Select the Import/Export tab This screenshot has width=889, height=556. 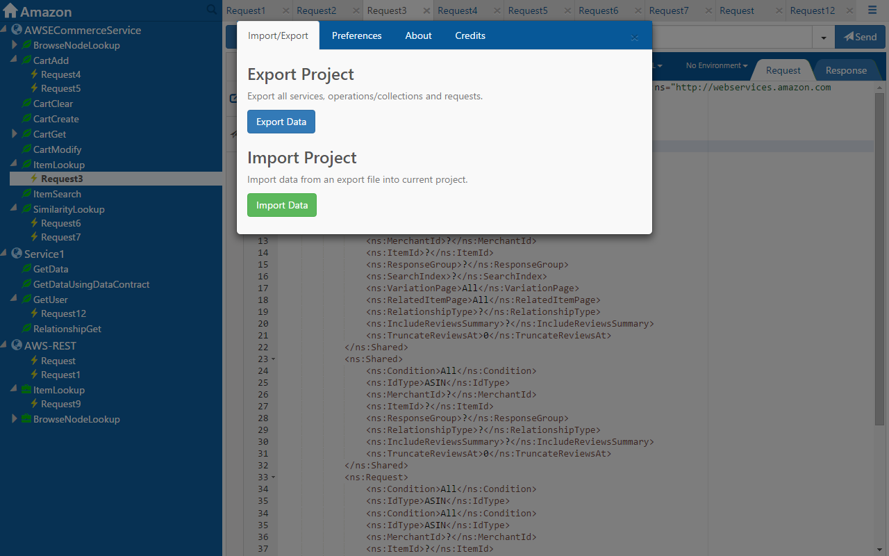[x=278, y=35]
